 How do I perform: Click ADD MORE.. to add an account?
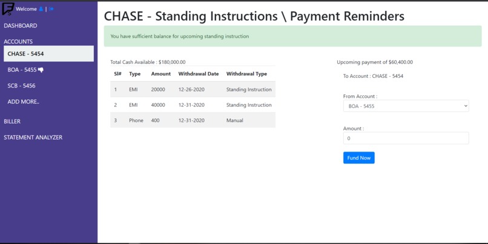tap(24, 102)
